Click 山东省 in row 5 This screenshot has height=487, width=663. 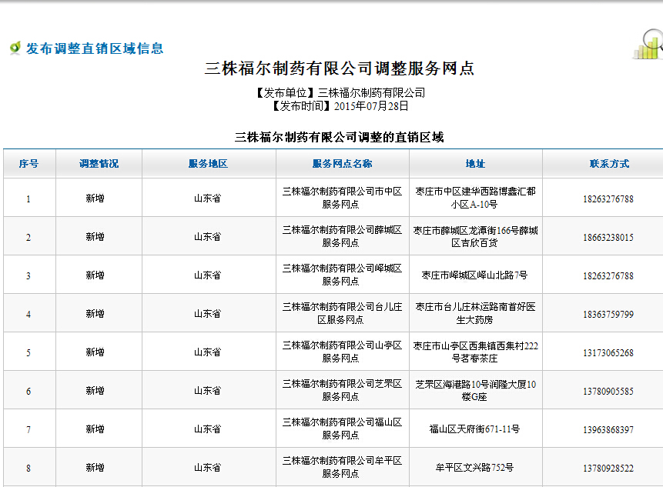pos(207,352)
